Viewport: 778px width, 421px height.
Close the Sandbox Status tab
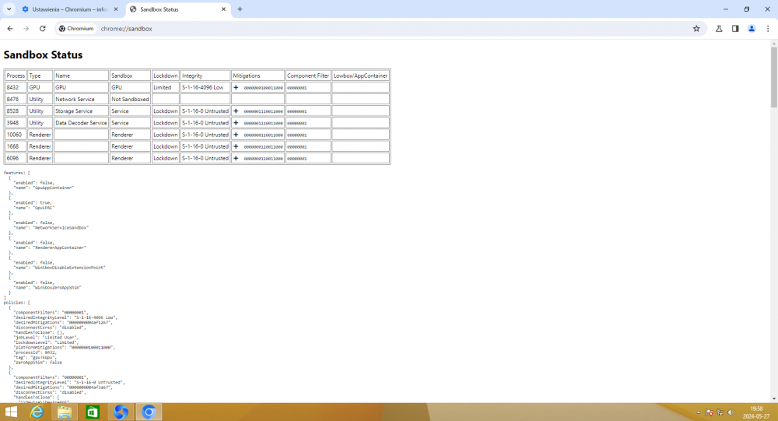pos(223,9)
